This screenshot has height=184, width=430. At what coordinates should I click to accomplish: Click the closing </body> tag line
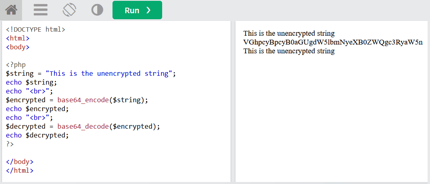(x=20, y=162)
